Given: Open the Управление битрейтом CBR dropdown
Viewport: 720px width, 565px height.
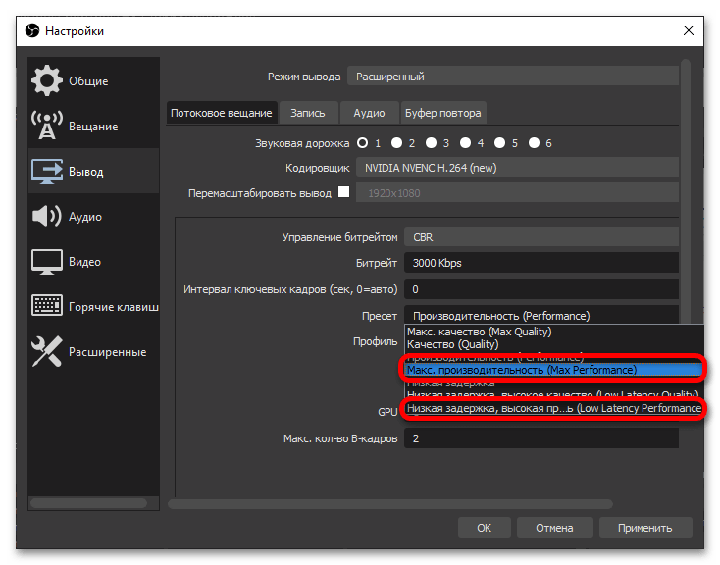Looking at the screenshot, I should tap(541, 237).
